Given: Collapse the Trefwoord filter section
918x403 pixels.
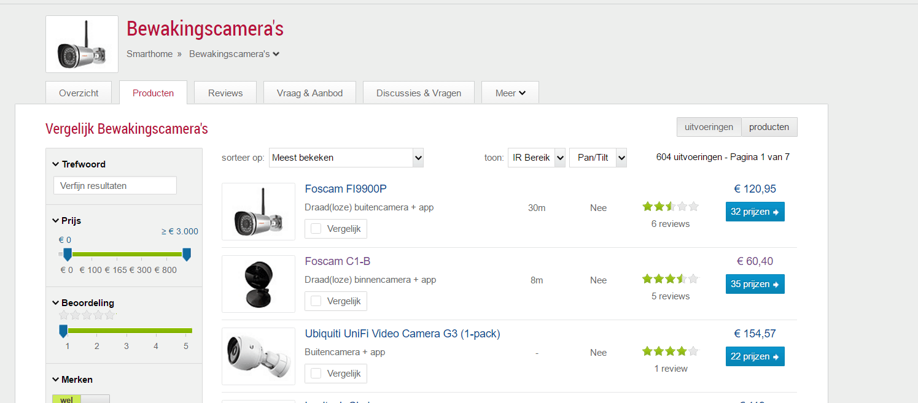Looking at the screenshot, I should (79, 164).
